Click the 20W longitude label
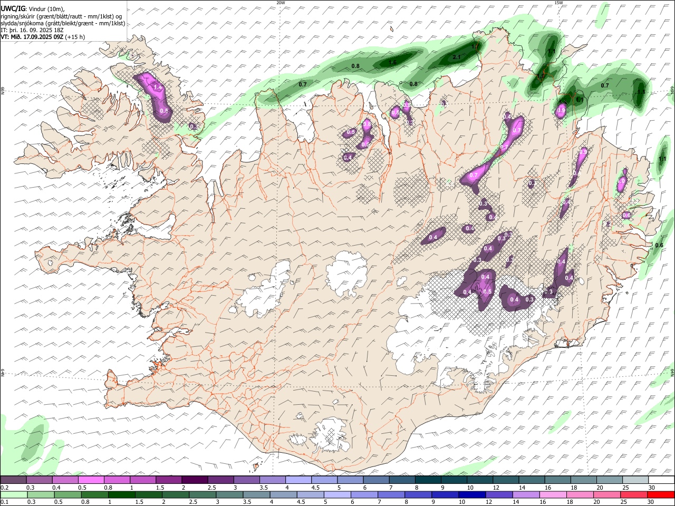The width and height of the screenshot is (675, 506). 281,3
